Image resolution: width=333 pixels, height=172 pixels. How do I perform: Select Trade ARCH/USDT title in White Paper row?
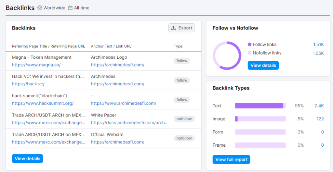48,115
